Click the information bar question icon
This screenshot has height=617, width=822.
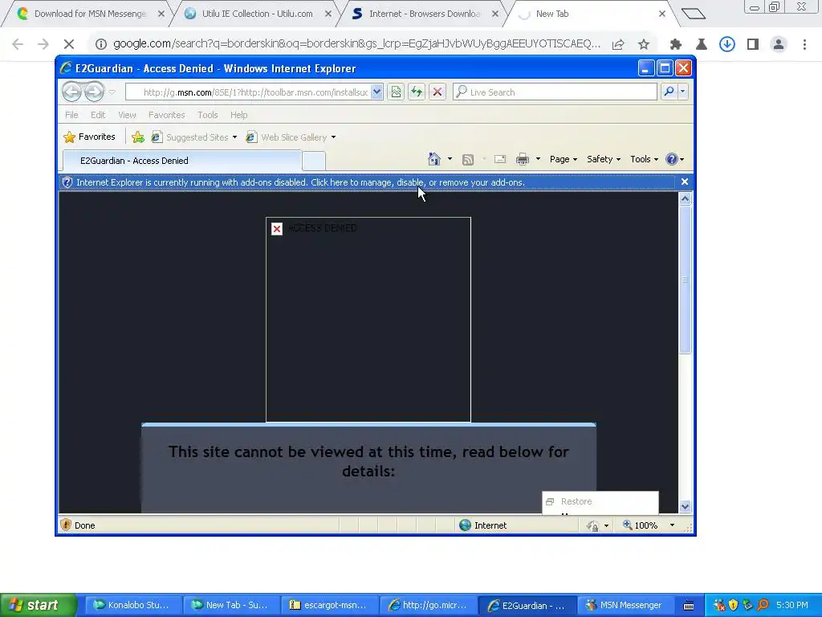67,182
